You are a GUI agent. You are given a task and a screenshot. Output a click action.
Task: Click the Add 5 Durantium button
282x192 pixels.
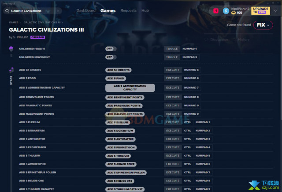click(x=120, y=131)
